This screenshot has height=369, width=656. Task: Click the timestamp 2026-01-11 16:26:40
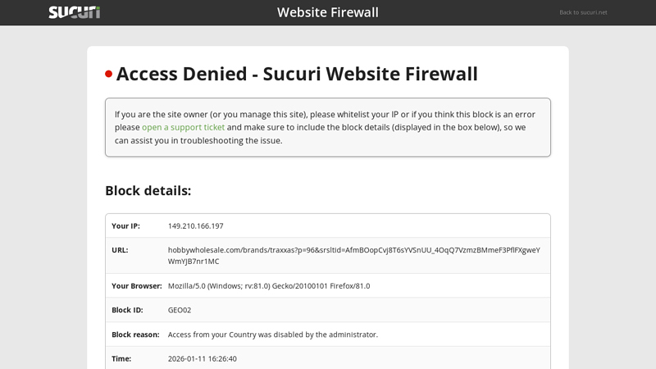(x=202, y=358)
